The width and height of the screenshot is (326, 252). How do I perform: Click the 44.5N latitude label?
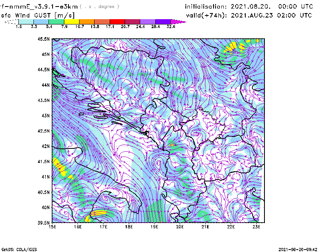[x=44, y=69]
